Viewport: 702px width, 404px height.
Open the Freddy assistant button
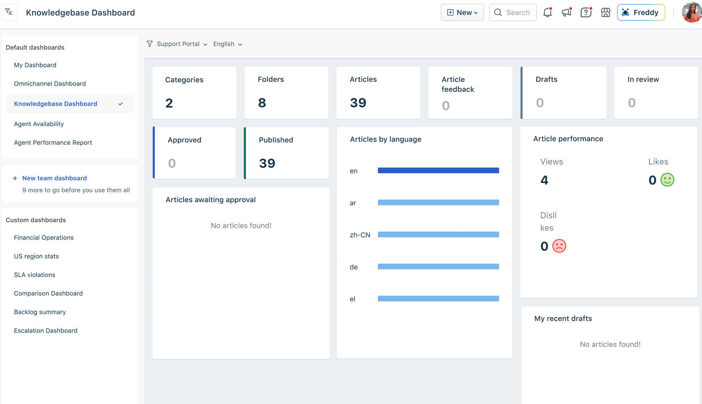[x=641, y=13]
